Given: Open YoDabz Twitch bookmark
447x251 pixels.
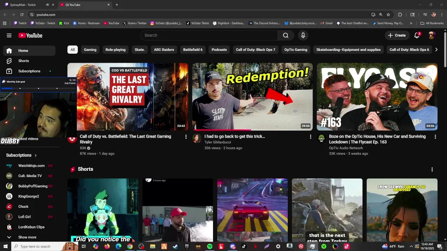Looking at the screenshot, I should click(x=43, y=23).
